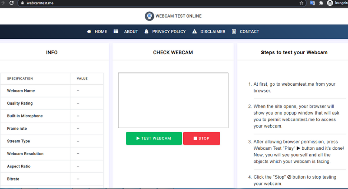348x189 pixels.
Task: Open the PRIVACY POLICY menu item
Action: 169,32
